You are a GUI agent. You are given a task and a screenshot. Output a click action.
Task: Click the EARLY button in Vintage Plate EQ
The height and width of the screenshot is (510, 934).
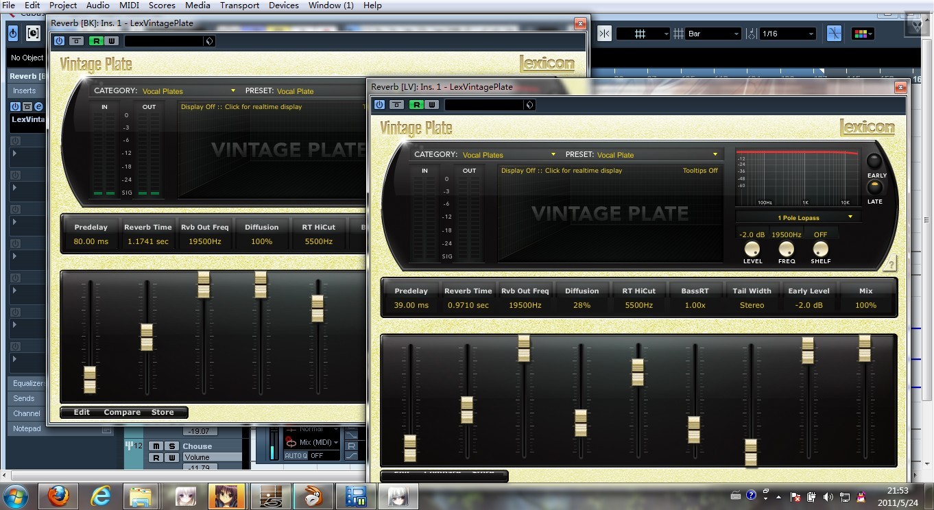click(x=874, y=162)
